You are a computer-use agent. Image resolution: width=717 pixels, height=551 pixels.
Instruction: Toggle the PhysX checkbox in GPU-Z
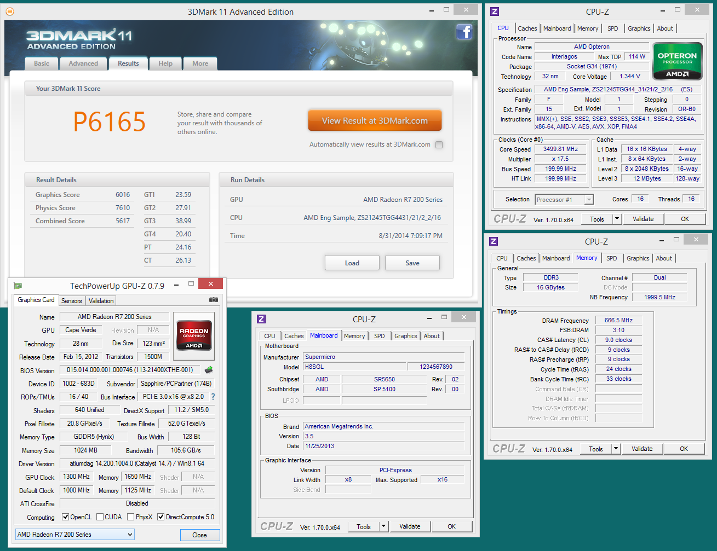130,517
